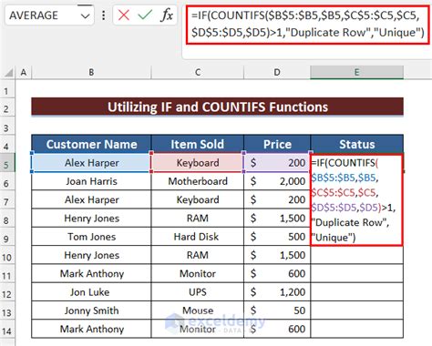Expand the Name Box dropdown arrow
This screenshot has width=432, height=346.
click(86, 15)
